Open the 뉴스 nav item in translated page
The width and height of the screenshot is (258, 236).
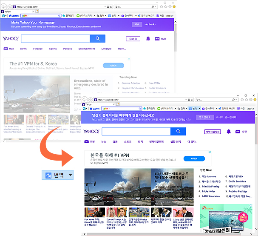[103, 141]
